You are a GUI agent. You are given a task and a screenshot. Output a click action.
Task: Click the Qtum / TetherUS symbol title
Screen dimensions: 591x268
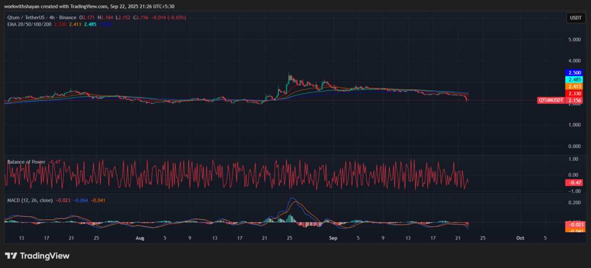[27, 18]
